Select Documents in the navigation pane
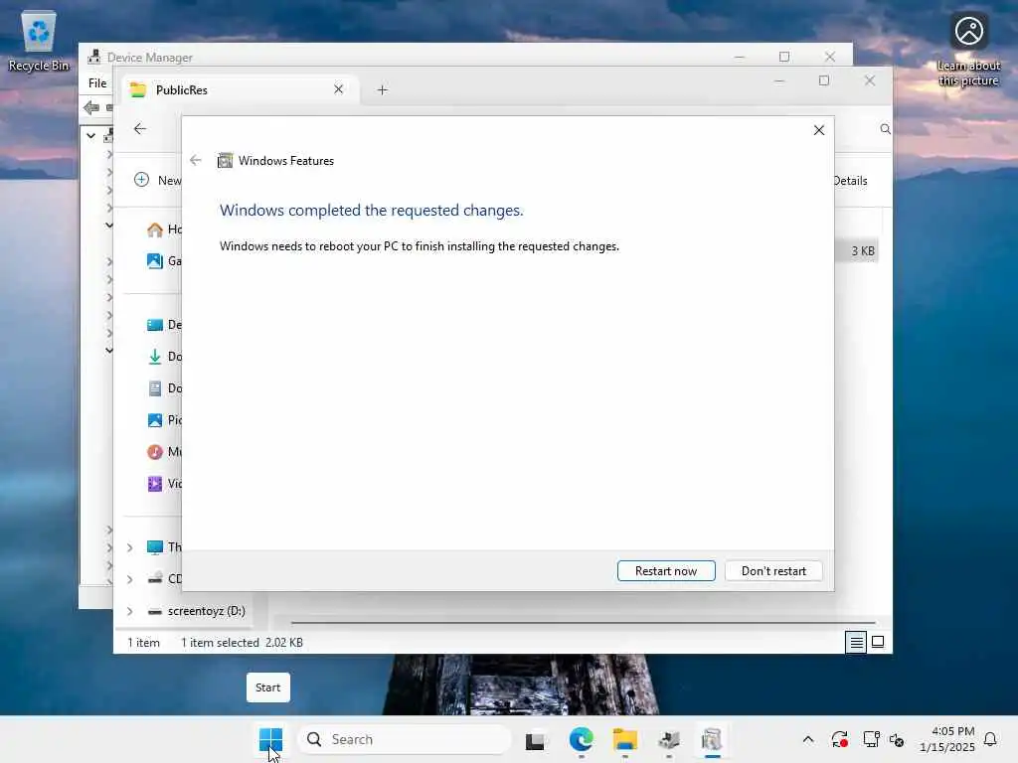This screenshot has width=1018, height=763. [x=164, y=388]
